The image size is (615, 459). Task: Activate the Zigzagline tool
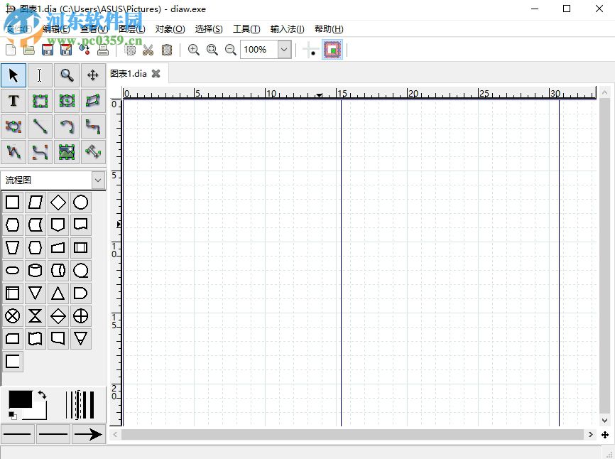tap(92, 126)
